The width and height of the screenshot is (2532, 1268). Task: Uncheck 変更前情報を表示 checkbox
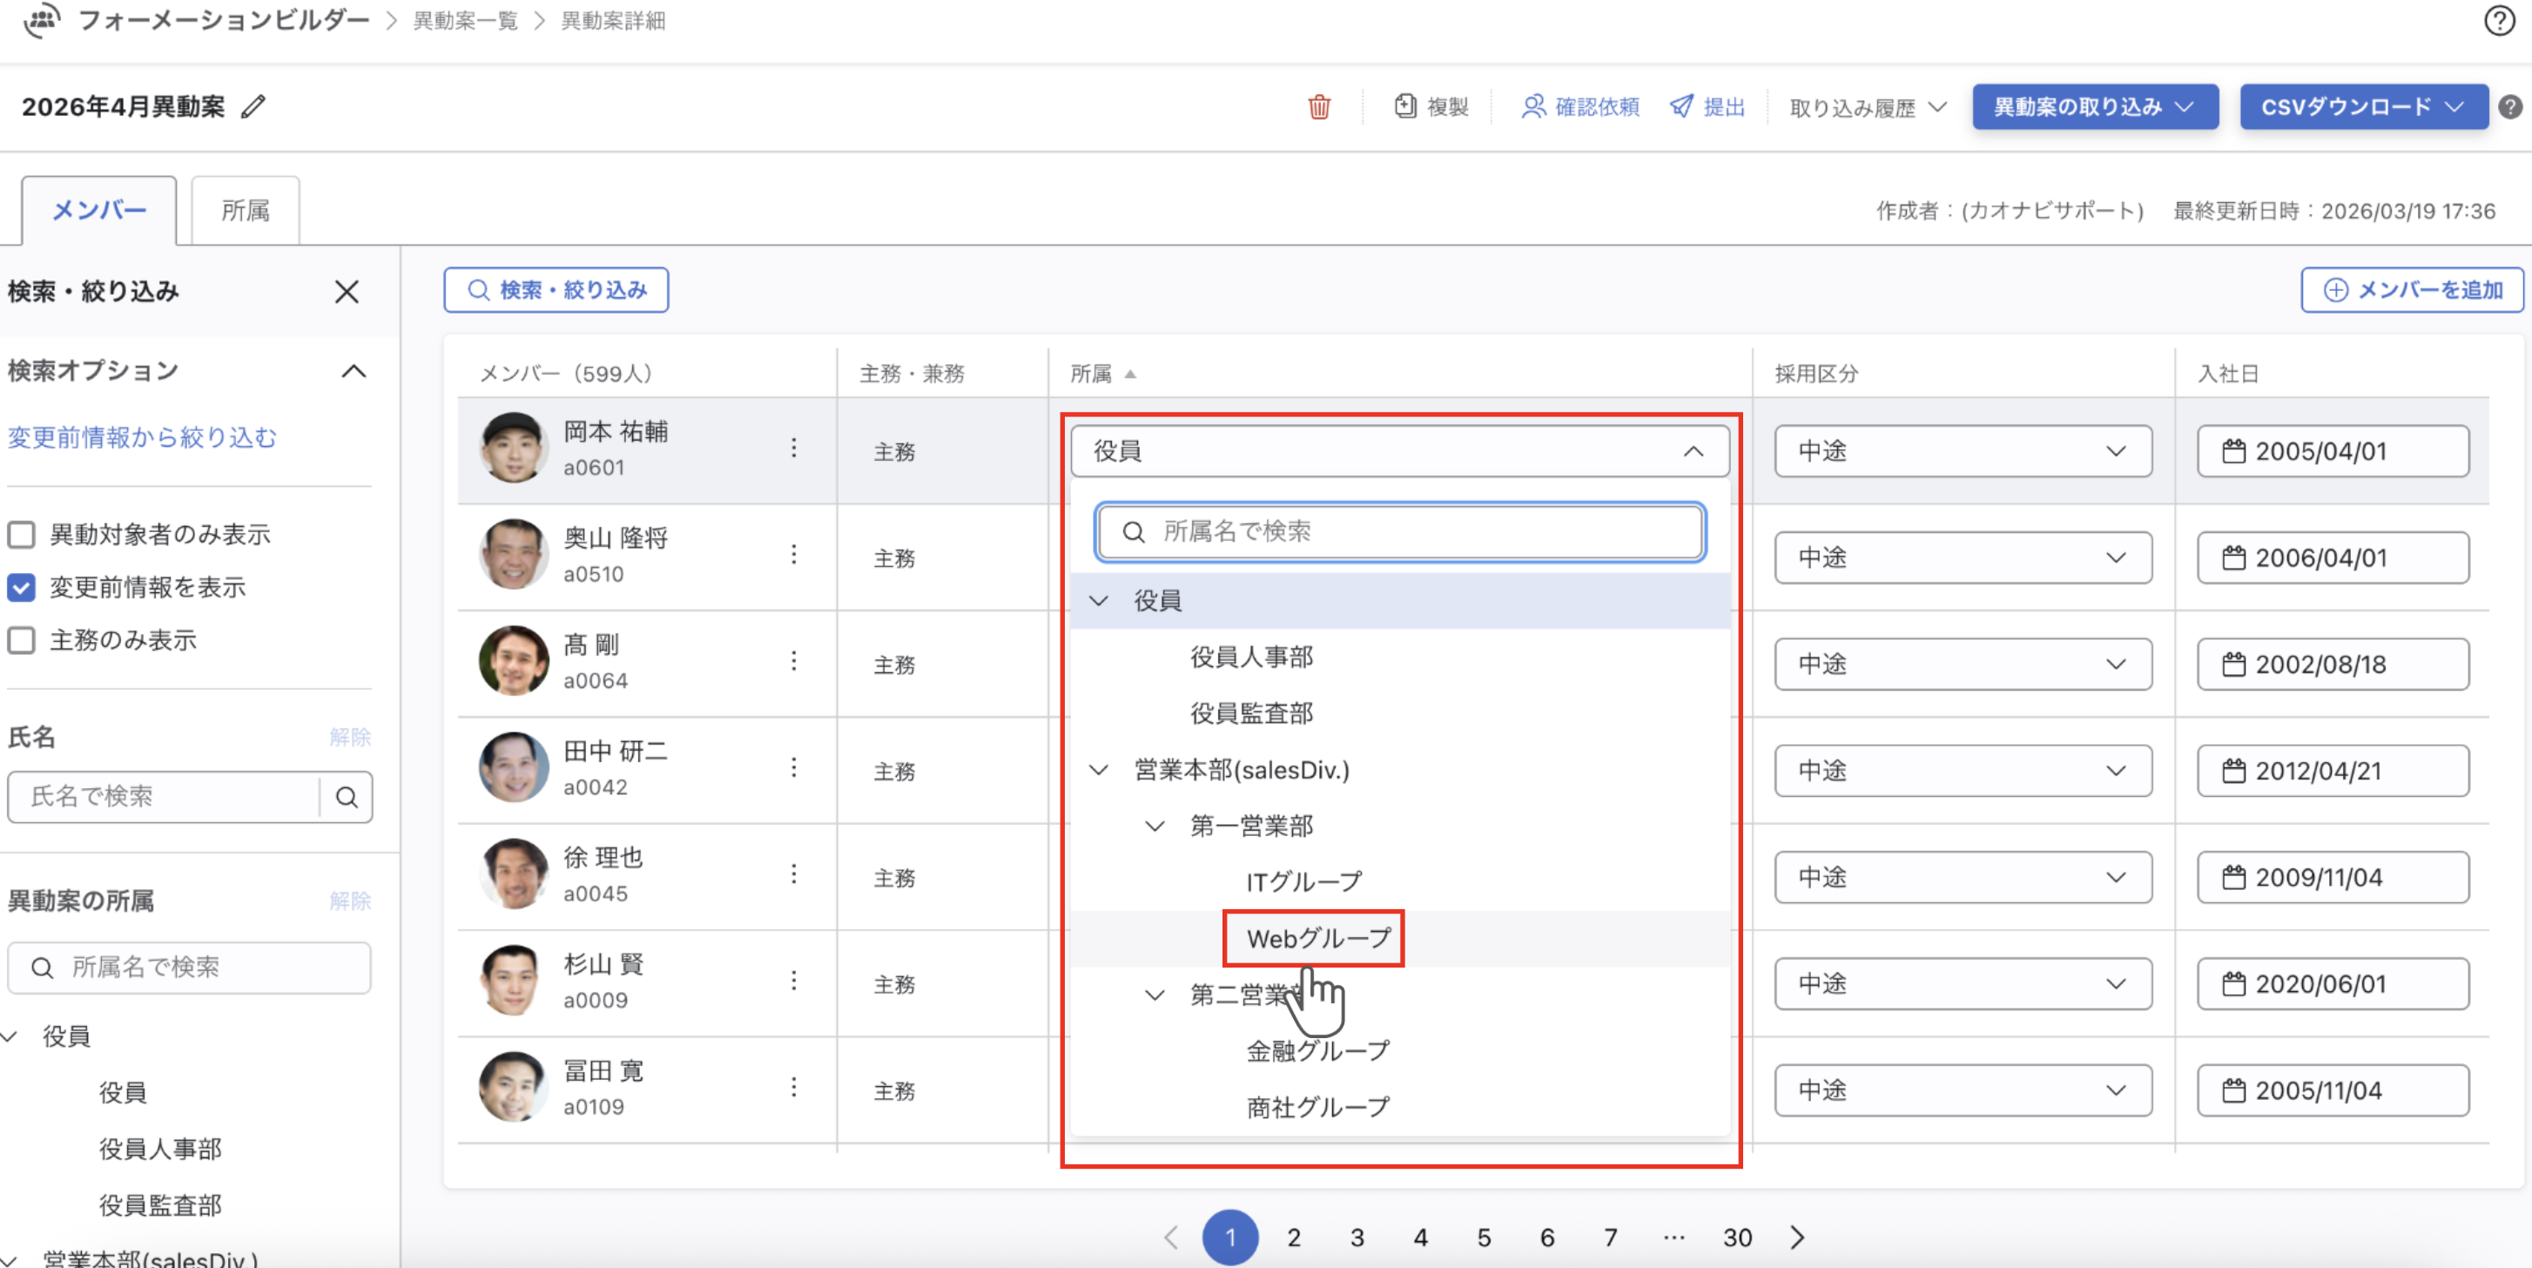22,587
